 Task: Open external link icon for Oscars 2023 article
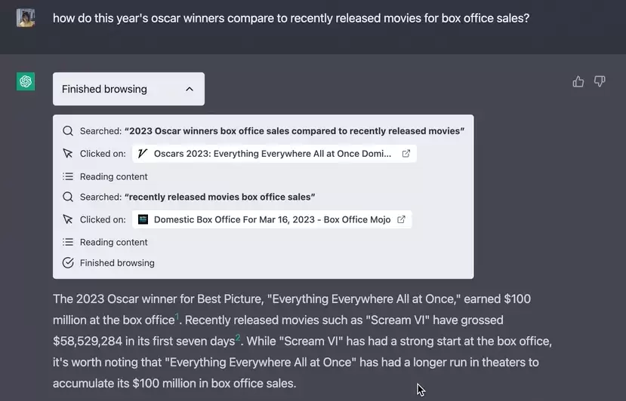pyautogui.click(x=406, y=154)
